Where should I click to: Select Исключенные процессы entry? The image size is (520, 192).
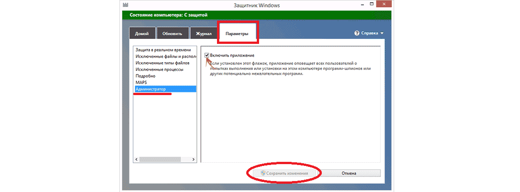tap(159, 69)
